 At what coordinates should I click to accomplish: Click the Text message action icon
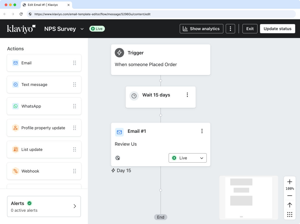pyautogui.click(x=15, y=84)
